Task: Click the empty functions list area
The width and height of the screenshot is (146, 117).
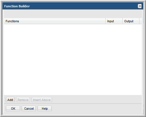Action: coord(73,59)
